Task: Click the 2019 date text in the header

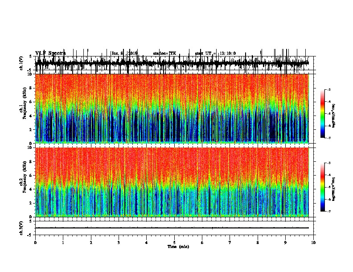Action: click(x=133, y=53)
